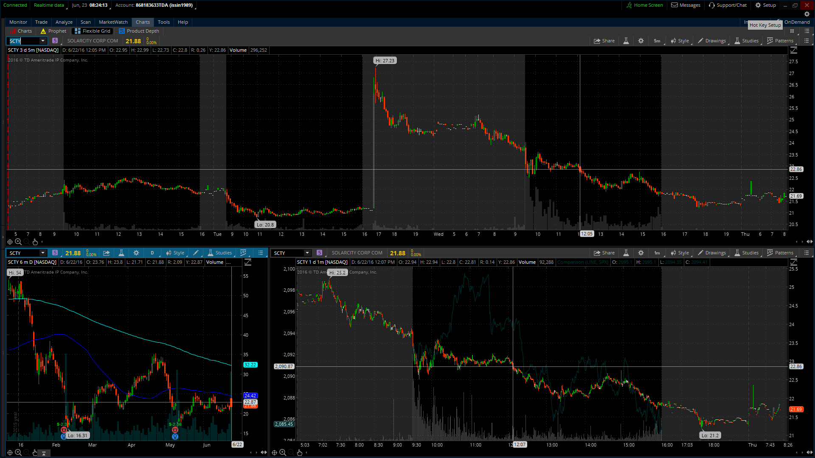Open the Prophet sub-tab
The width and height of the screenshot is (815, 458).
tap(53, 31)
